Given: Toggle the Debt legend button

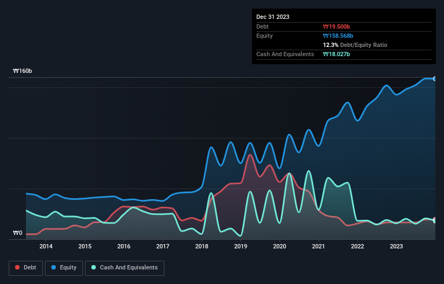Looking at the screenshot, I should [x=25, y=268].
